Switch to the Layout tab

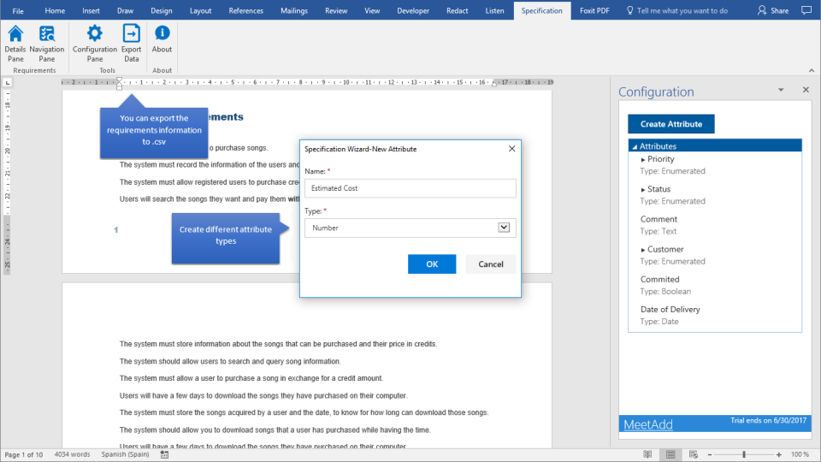point(200,10)
